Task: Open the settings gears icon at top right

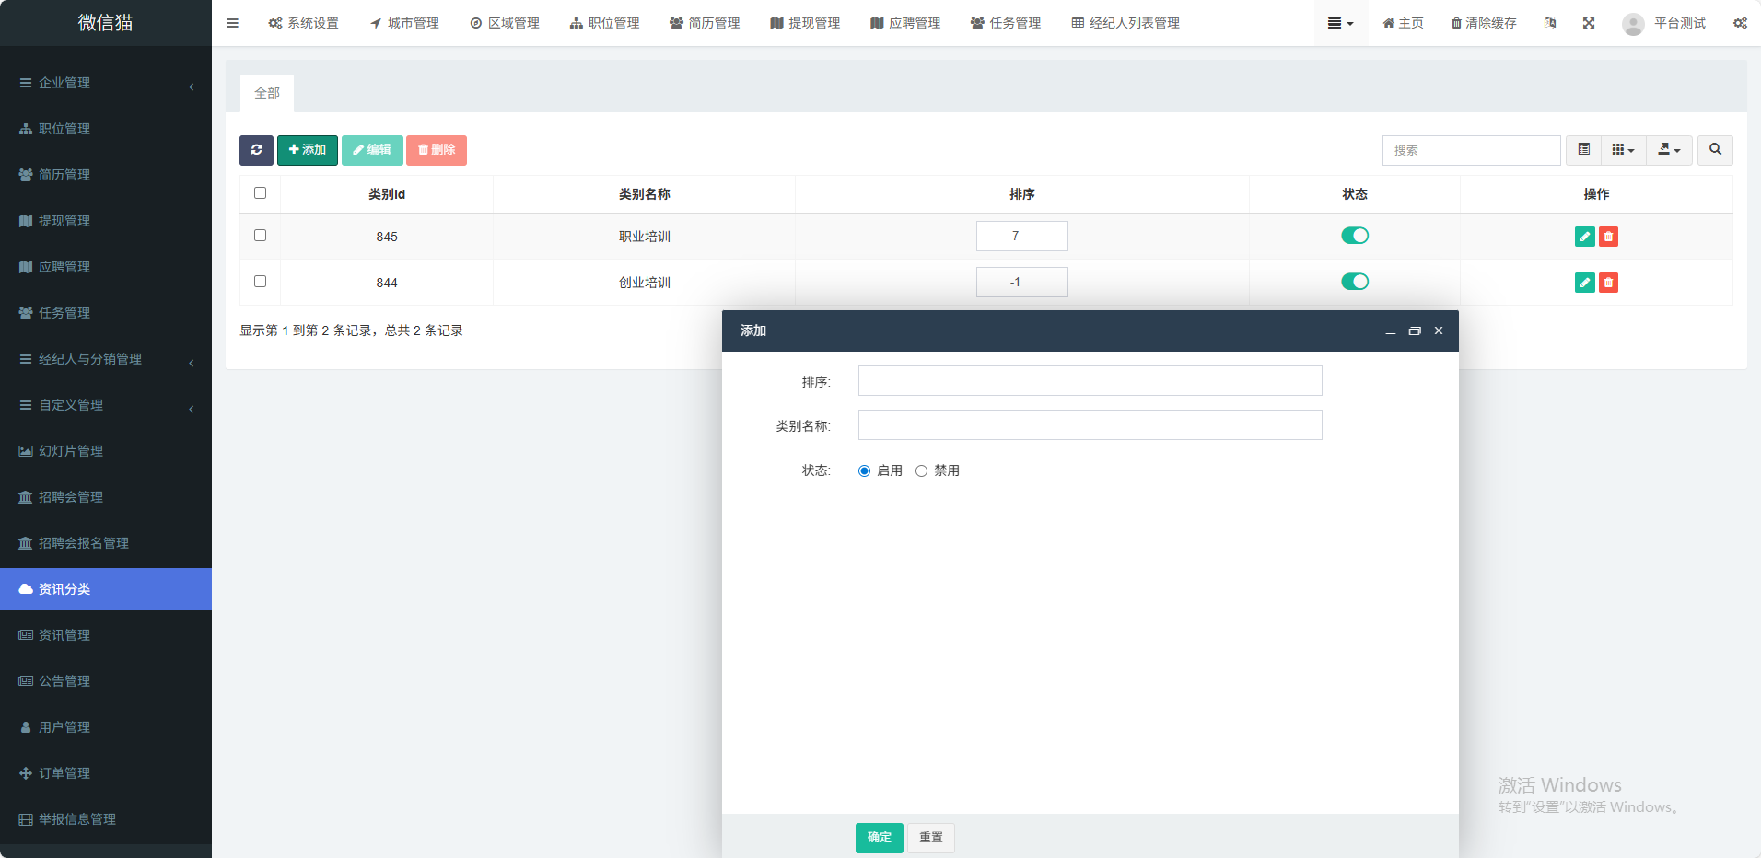Action: click(x=1740, y=23)
